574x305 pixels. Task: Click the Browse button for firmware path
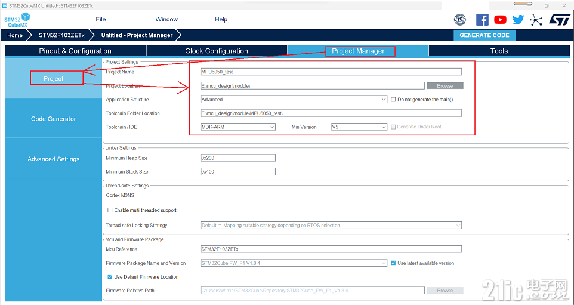point(445,290)
